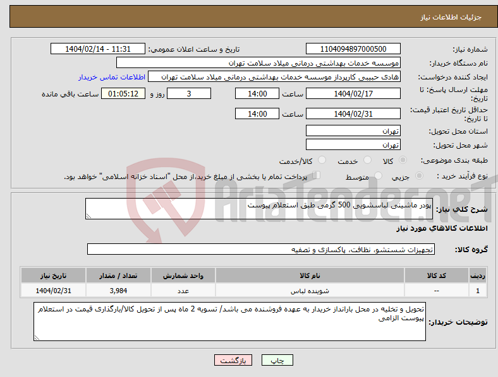This screenshot has width=498, height=377.
Task: Select the متوسط purchase type radio
Action: [378, 176]
